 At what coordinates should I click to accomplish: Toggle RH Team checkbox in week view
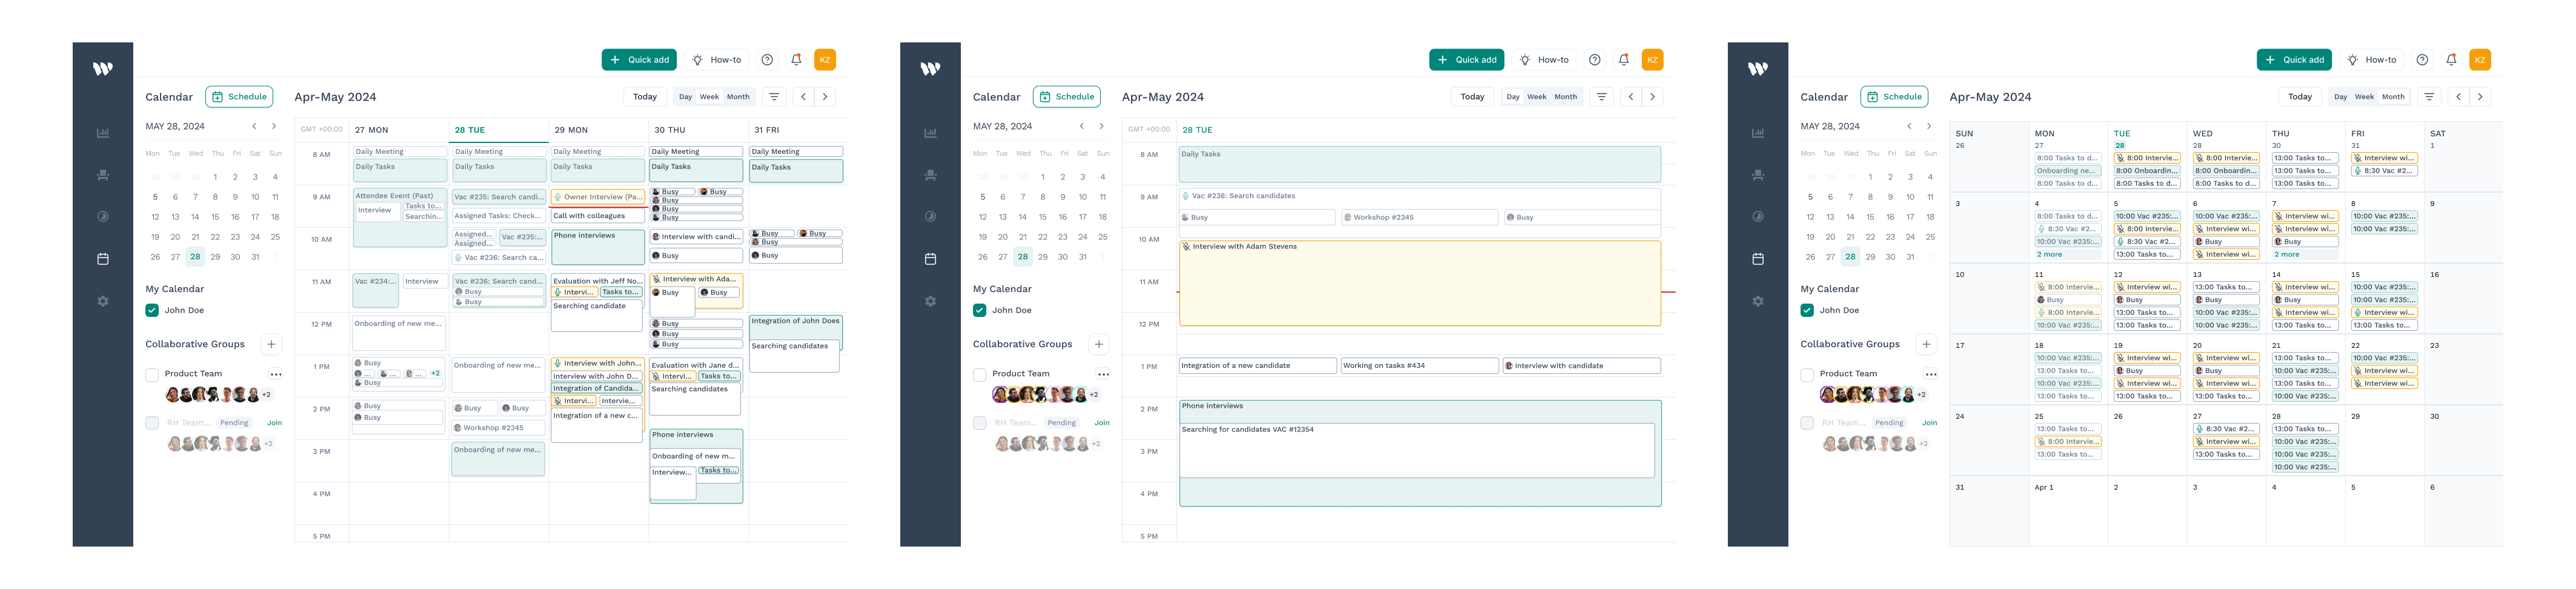pos(152,423)
